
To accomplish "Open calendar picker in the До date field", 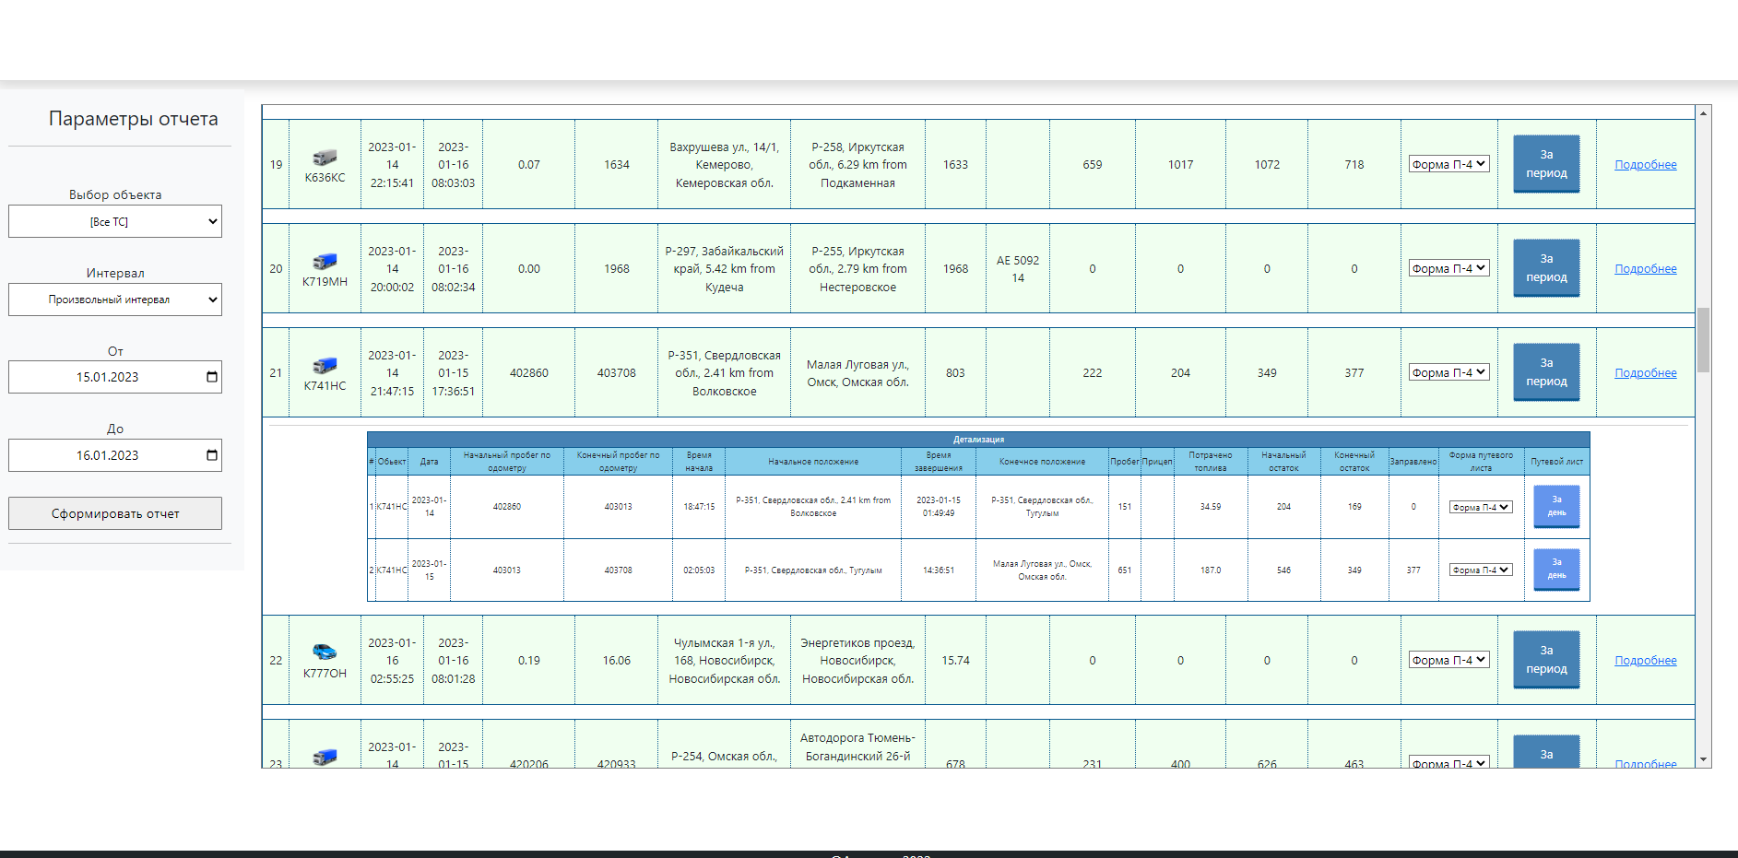I will [211, 455].
